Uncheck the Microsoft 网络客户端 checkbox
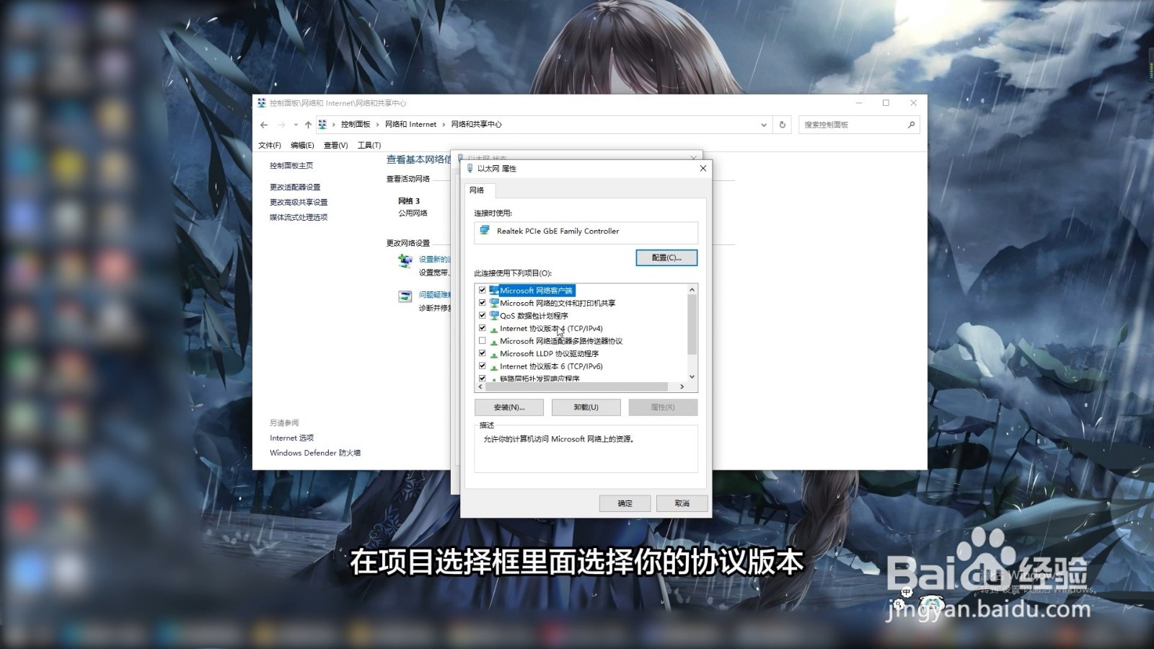The width and height of the screenshot is (1154, 649). pos(483,290)
